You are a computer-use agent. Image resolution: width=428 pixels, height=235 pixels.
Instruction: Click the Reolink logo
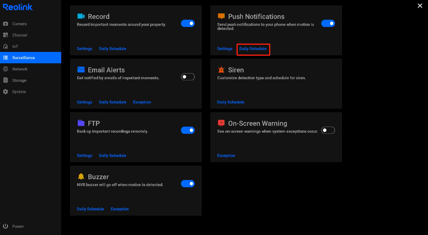click(x=18, y=7)
